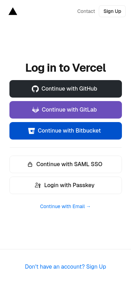Select the Continue with Bitbucket button

66,131
